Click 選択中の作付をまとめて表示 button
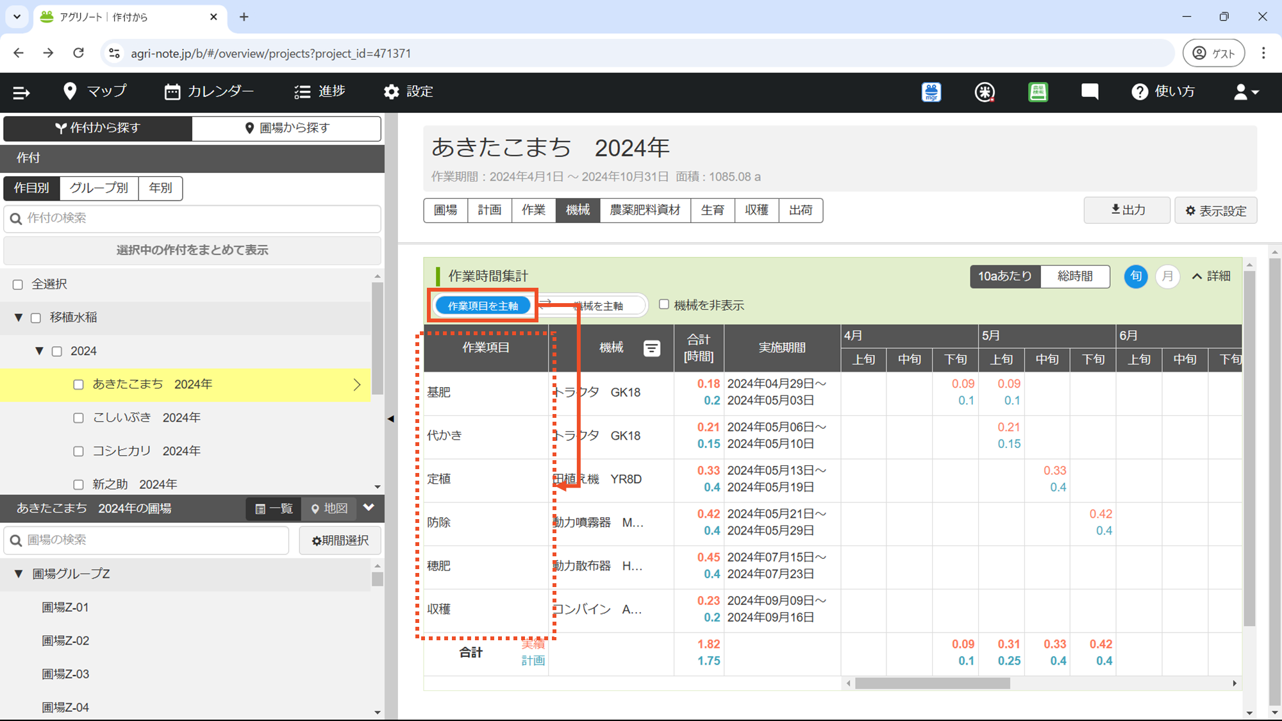 (x=192, y=250)
